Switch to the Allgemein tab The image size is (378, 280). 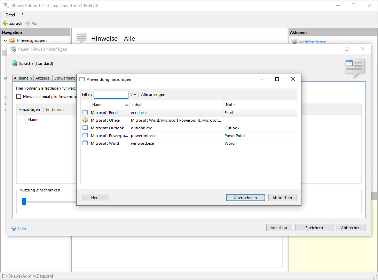(23, 78)
